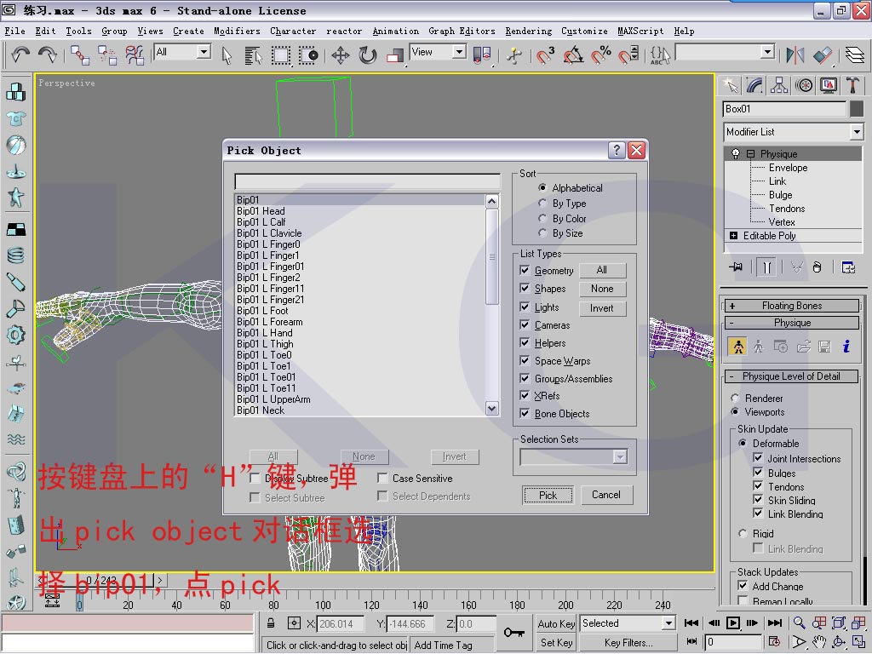Switch to Utilities hammer panel
This screenshot has width=872, height=654.
coord(852,85)
